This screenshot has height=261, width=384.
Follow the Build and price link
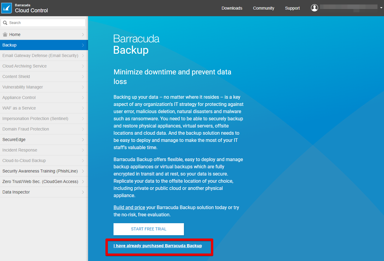(129, 207)
